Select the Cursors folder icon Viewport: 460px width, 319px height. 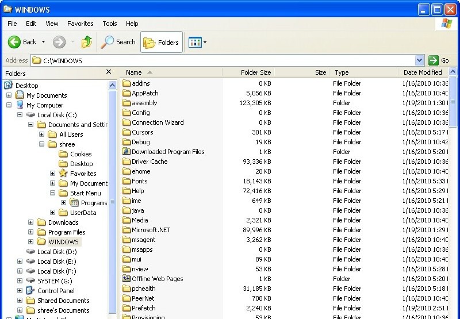pos(126,132)
